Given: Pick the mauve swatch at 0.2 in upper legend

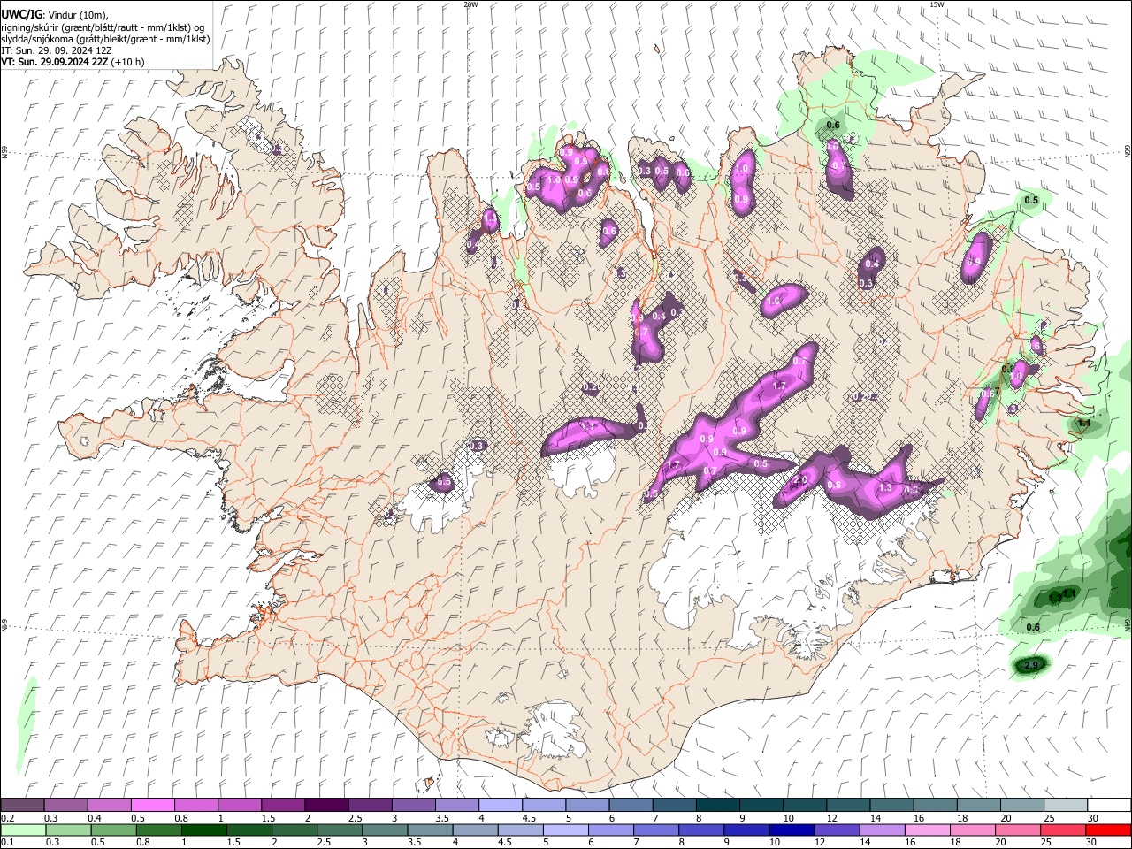Looking at the screenshot, I should pos(22,806).
